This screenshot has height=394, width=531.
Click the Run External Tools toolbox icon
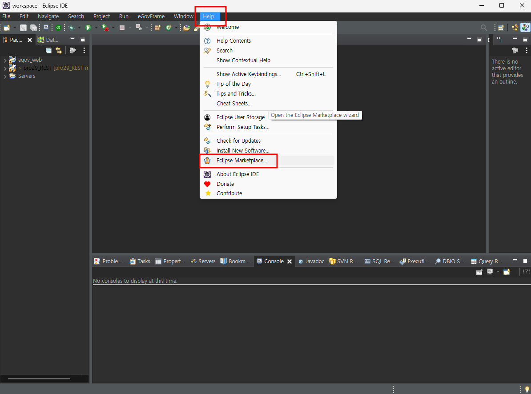(x=105, y=28)
